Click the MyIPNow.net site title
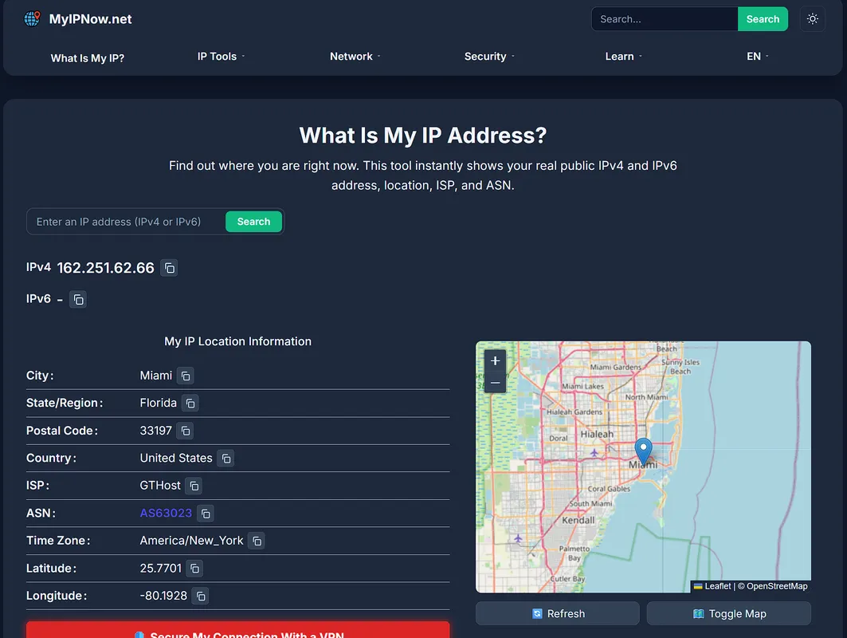 [x=90, y=19]
